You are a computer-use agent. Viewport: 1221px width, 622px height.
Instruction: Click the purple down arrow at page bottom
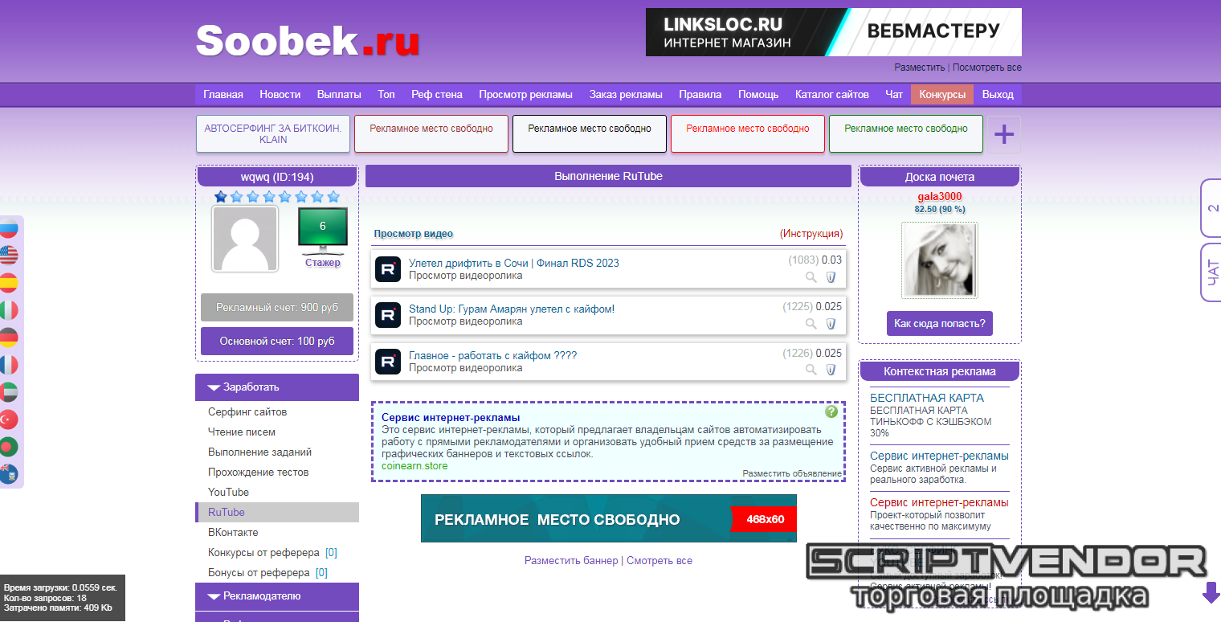point(1211,593)
